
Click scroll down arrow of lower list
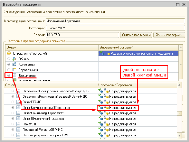179,136
